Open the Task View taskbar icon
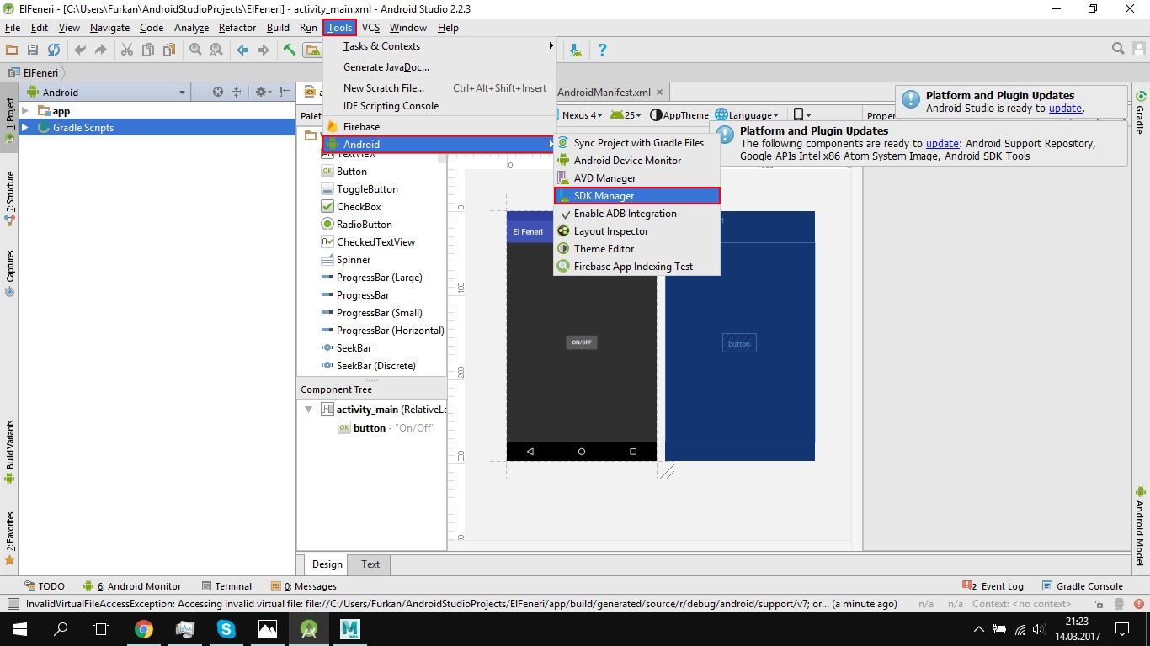The image size is (1150, 646). (101, 628)
